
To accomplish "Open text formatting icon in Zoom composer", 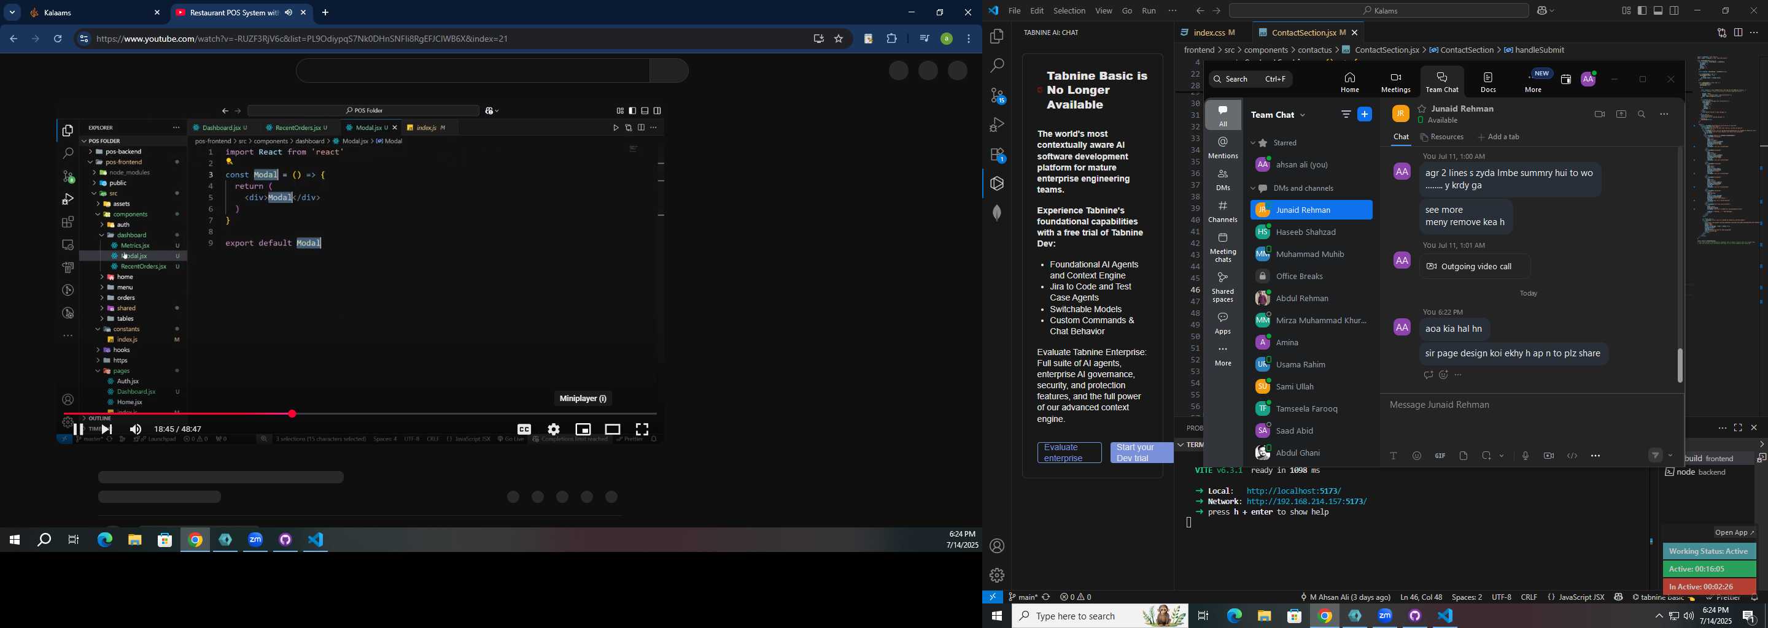I will point(1394,456).
